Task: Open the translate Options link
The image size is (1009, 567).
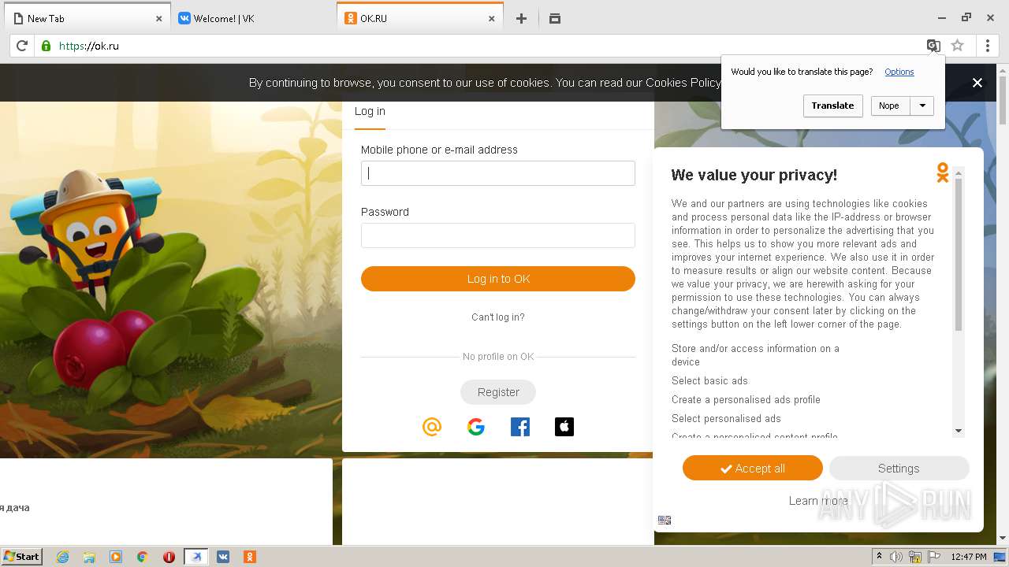Action: tap(899, 72)
